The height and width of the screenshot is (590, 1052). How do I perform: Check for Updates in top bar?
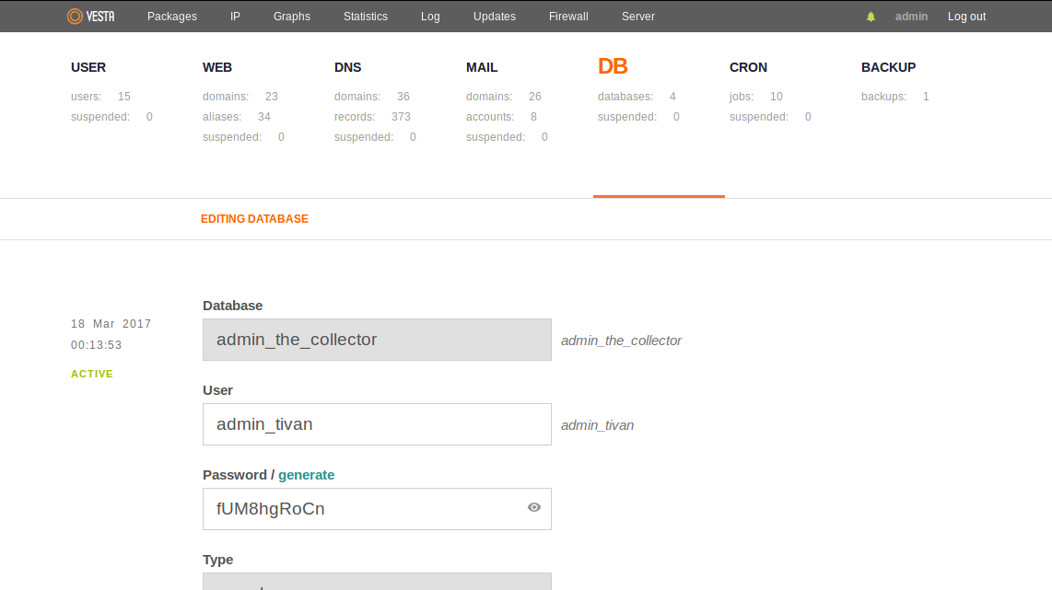tap(495, 17)
